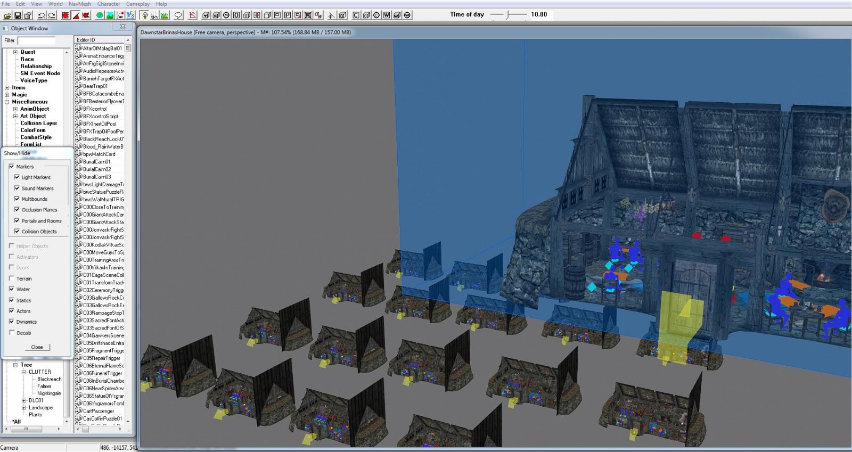The image size is (852, 452).
Task: Open the File menu
Action: point(6,4)
